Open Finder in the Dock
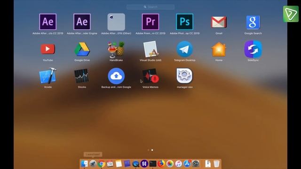 [84, 164]
